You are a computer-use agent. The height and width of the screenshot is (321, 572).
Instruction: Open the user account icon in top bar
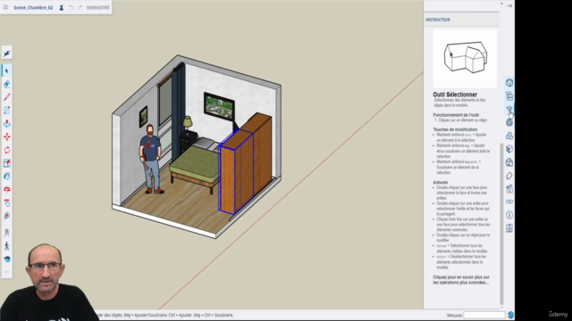pyautogui.click(x=62, y=7)
